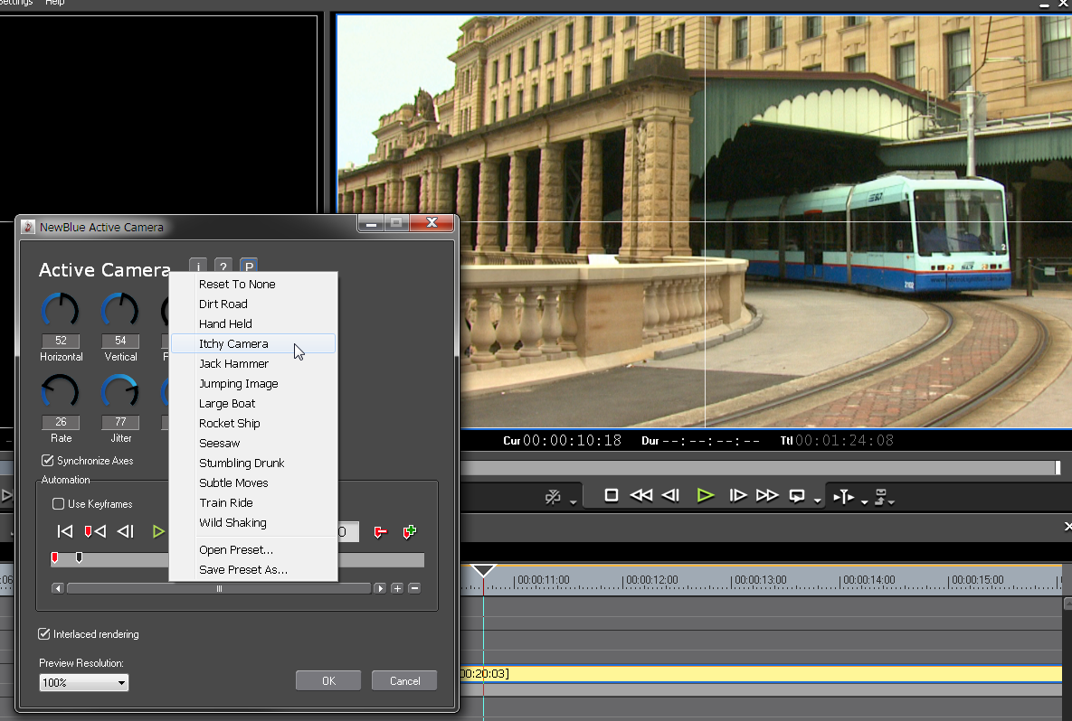Zoom out automation timeline with minus button
Screen dimensions: 1072x721
(x=414, y=588)
